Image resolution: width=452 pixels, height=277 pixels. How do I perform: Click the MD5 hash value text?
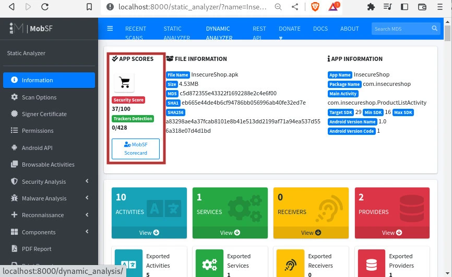click(228, 93)
